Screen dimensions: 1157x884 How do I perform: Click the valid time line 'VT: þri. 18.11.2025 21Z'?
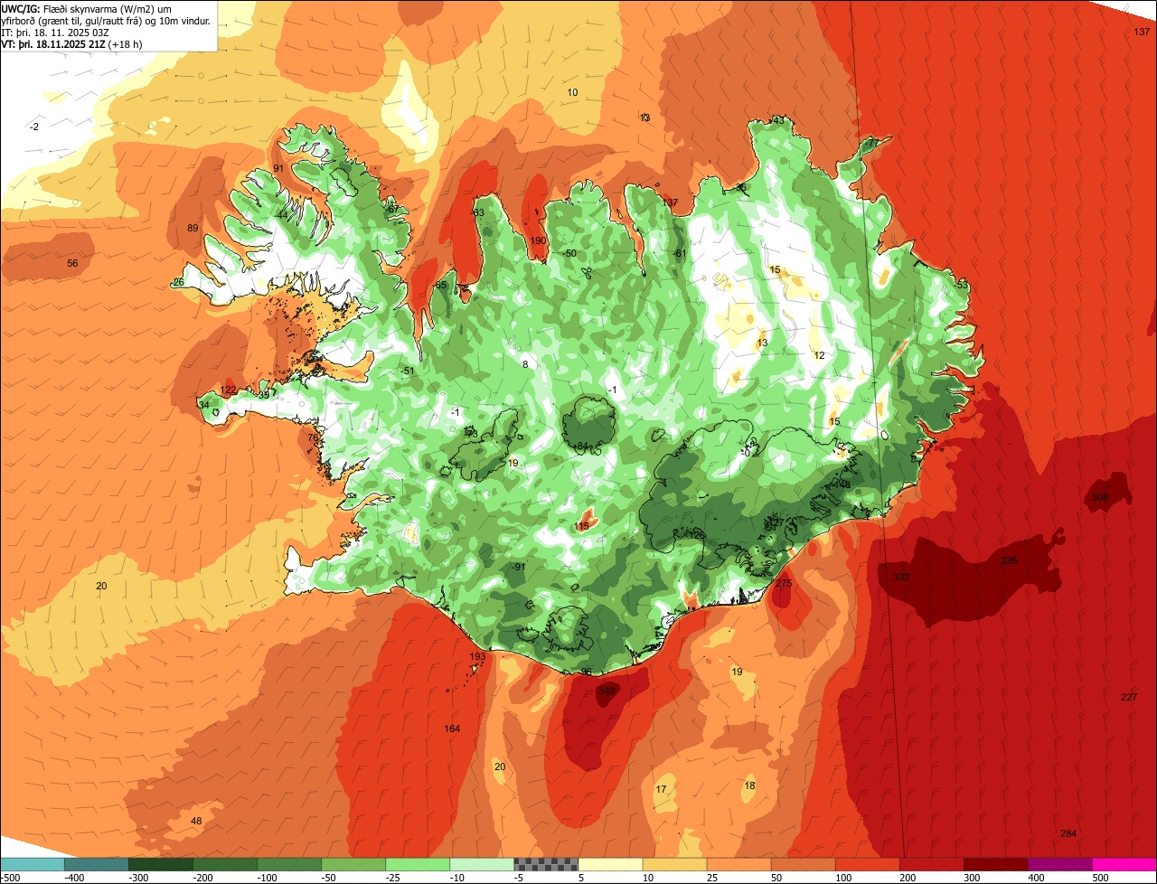[x=53, y=44]
